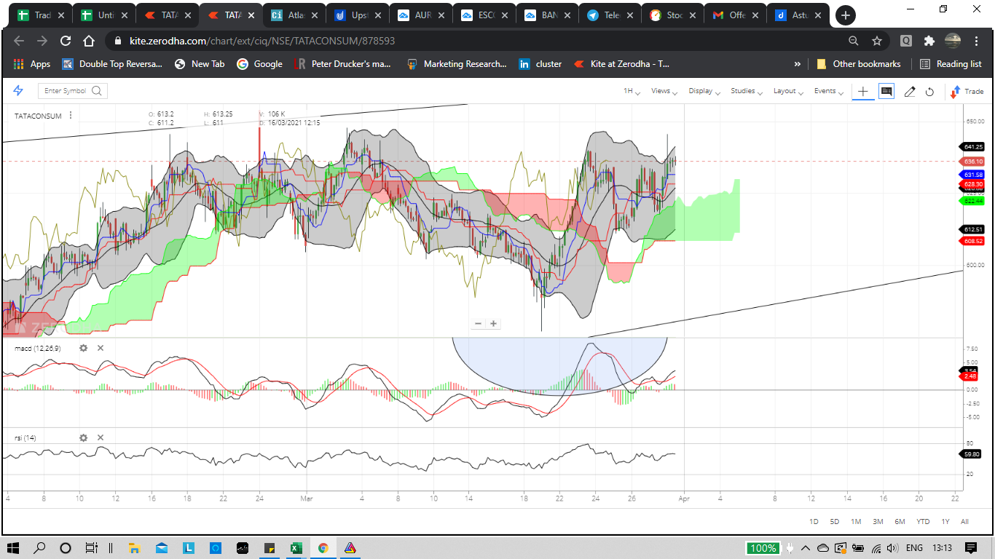Viewport: 995px width, 559px height.
Task: Open the 1H interval dropdown
Action: click(x=631, y=91)
